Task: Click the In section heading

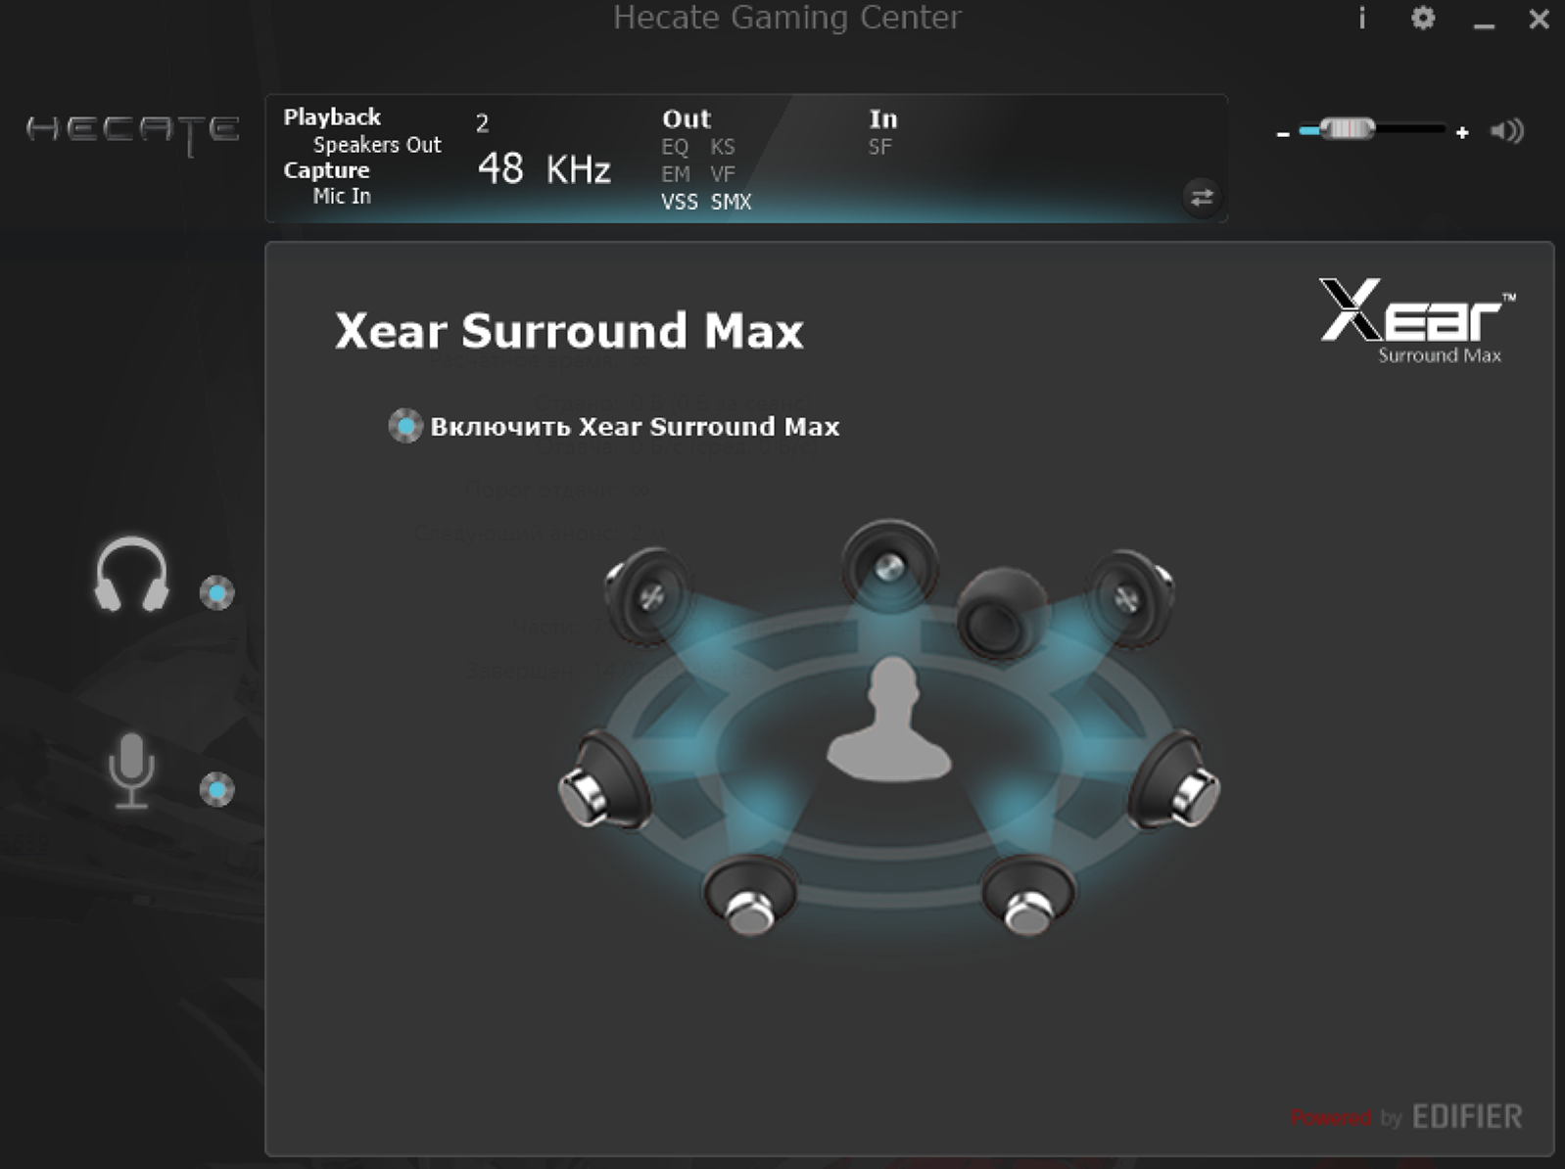Action: point(883,119)
